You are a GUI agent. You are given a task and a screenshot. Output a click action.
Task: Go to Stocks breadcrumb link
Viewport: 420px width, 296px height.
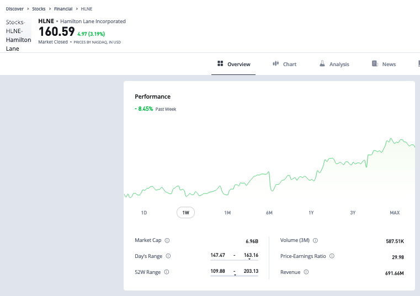pyautogui.click(x=39, y=9)
